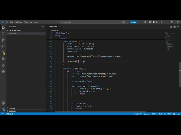Open Run and Debug view
Viewport: 181px width, 135px height.
[x=3, y=46]
